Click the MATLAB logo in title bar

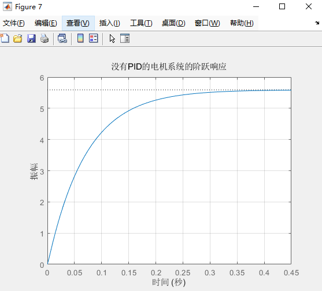(x=8, y=6)
